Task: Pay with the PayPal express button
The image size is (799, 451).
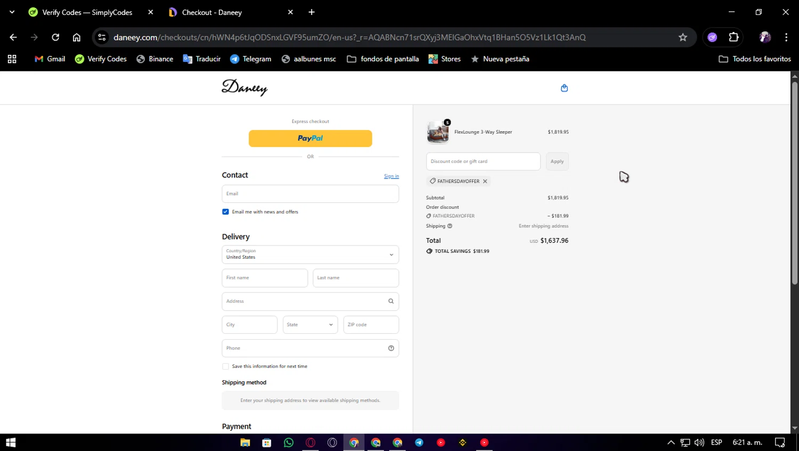Action: [x=310, y=138]
